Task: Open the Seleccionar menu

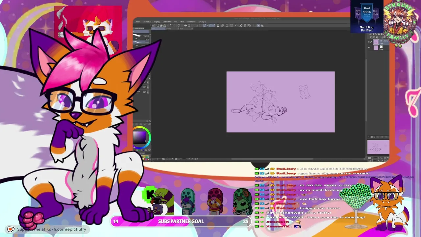Action: tap(167, 22)
